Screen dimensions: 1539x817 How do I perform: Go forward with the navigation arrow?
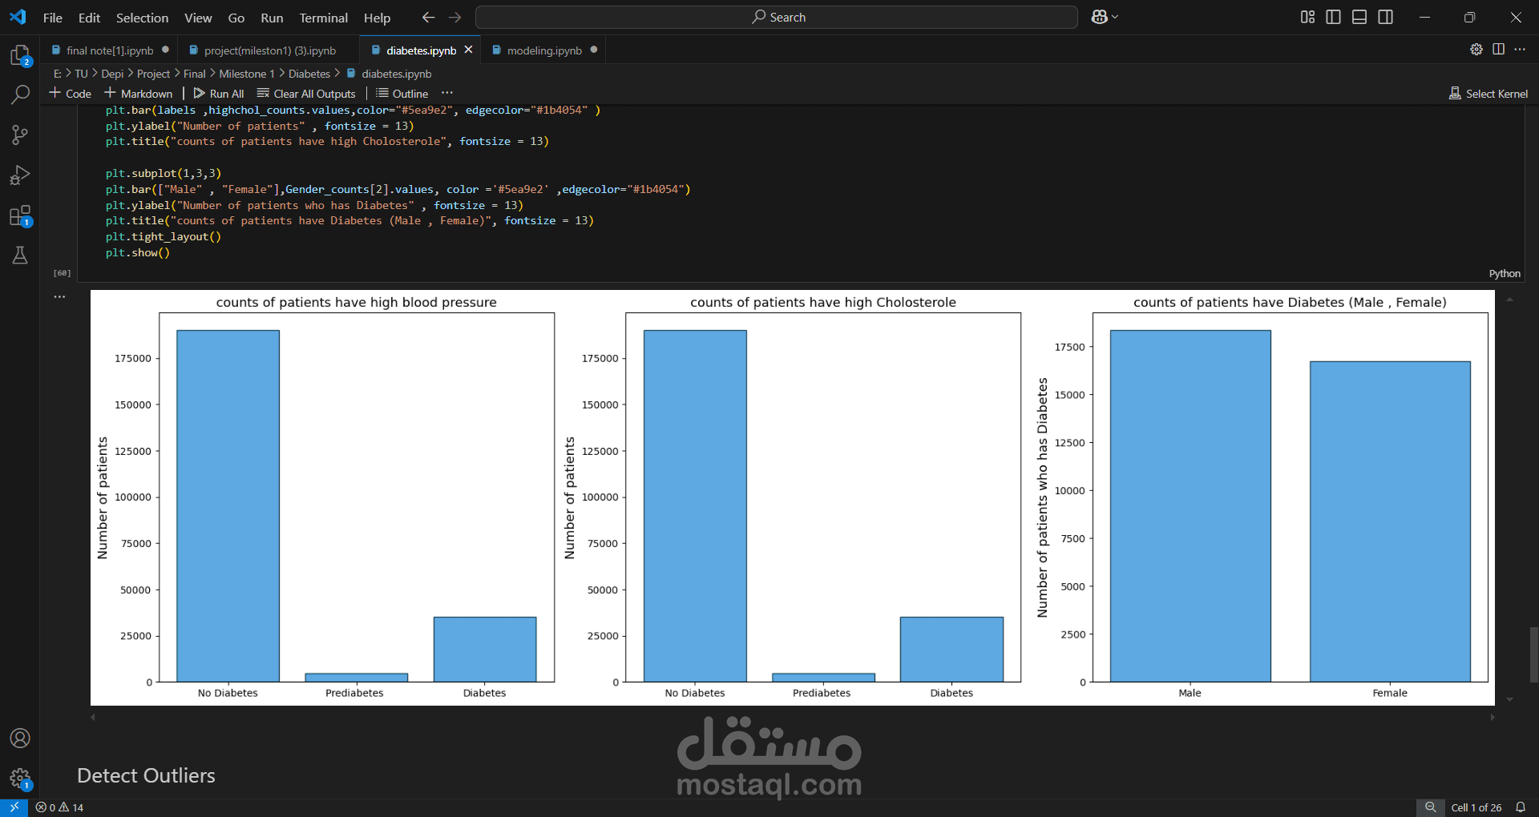click(454, 17)
